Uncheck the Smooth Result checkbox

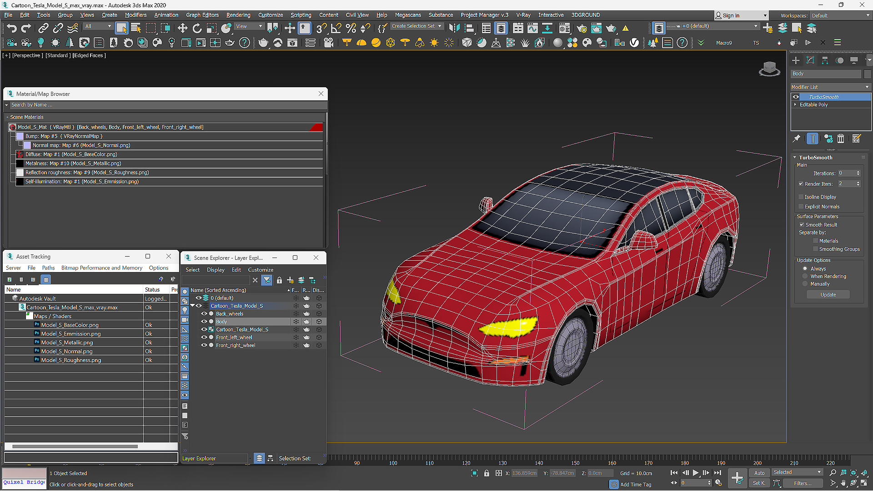[802, 225]
